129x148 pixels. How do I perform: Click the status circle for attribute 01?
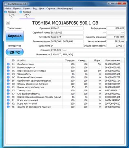click(x=8, y=64)
